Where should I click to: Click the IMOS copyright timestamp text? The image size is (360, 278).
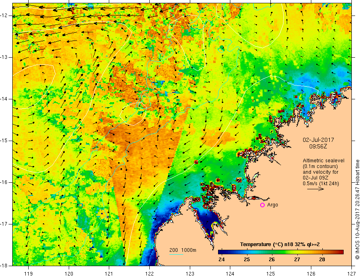[x=357, y=210]
